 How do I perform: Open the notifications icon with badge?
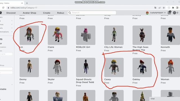point(169,13)
